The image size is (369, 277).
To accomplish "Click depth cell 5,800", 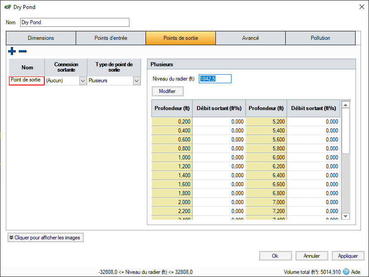I will tap(266, 149).
